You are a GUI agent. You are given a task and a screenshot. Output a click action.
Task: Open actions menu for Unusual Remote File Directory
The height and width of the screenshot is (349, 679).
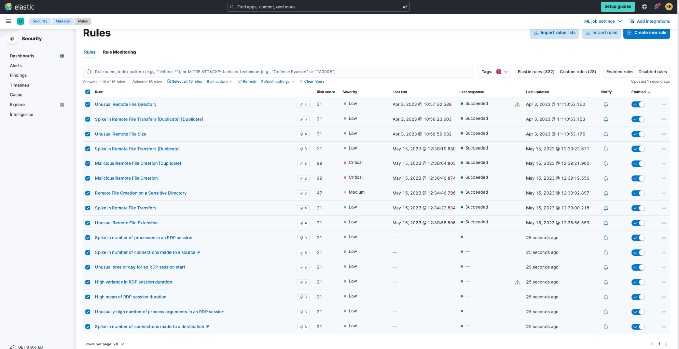click(x=664, y=104)
